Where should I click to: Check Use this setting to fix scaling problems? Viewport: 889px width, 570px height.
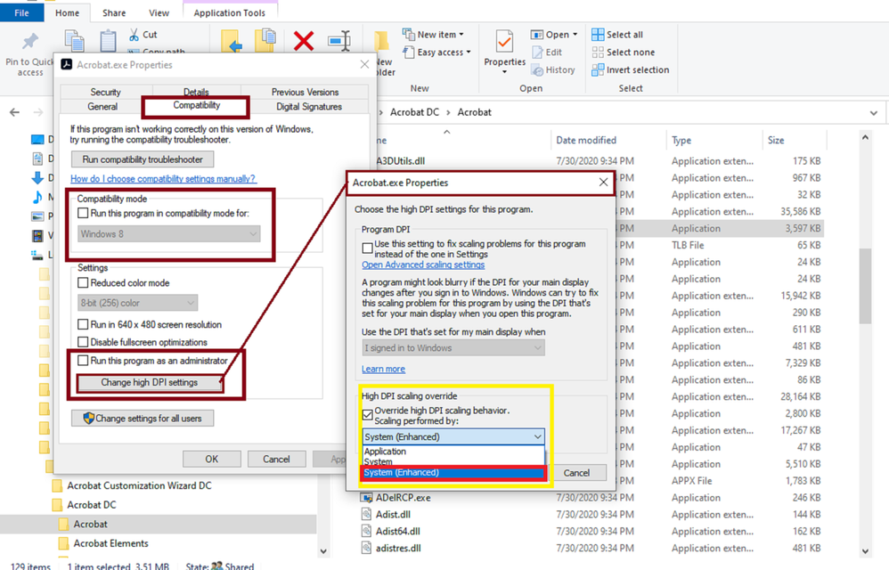(x=367, y=248)
